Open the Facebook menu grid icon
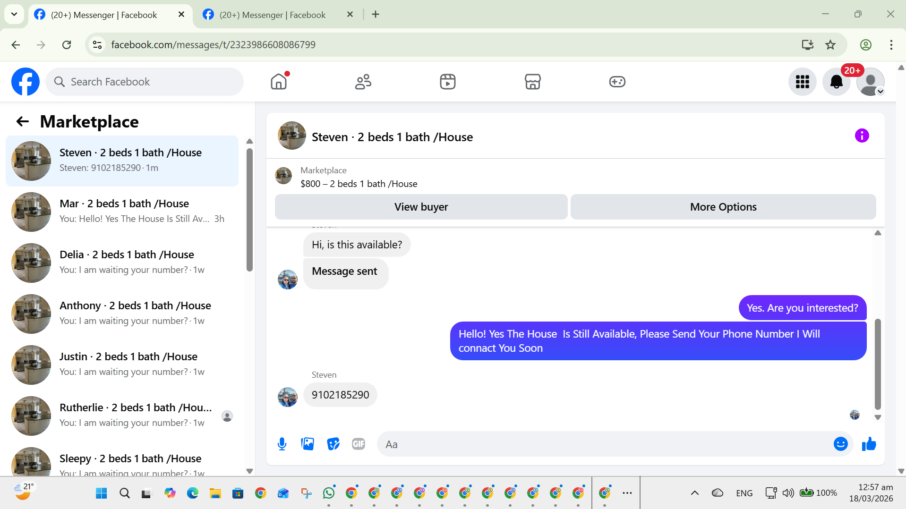The width and height of the screenshot is (906, 509). 802,82
